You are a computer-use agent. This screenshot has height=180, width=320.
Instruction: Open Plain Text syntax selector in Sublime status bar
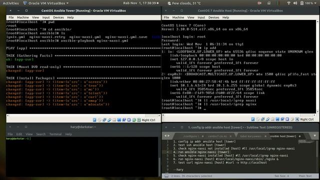coord(305,176)
